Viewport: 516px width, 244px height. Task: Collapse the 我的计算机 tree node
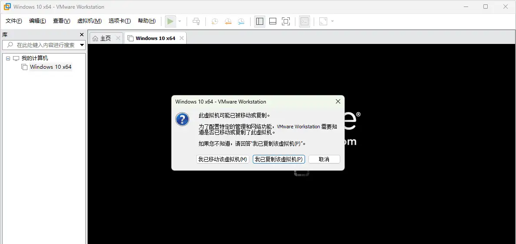(8, 59)
